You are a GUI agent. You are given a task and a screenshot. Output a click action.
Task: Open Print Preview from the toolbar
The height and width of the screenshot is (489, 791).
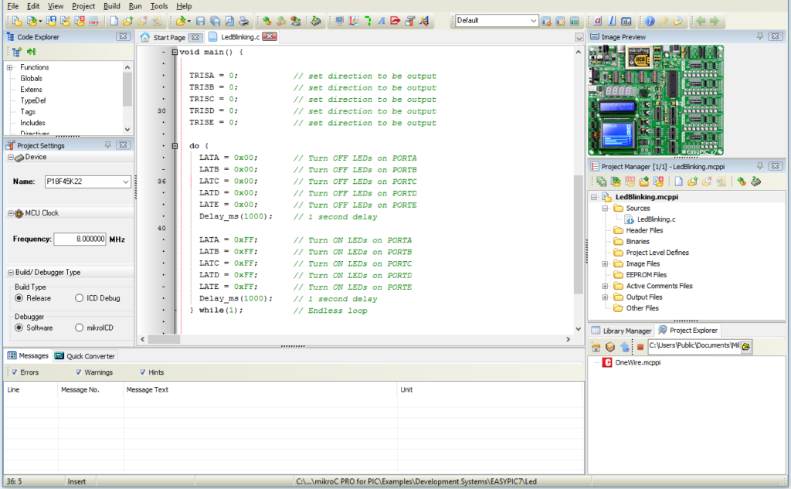tap(229, 21)
